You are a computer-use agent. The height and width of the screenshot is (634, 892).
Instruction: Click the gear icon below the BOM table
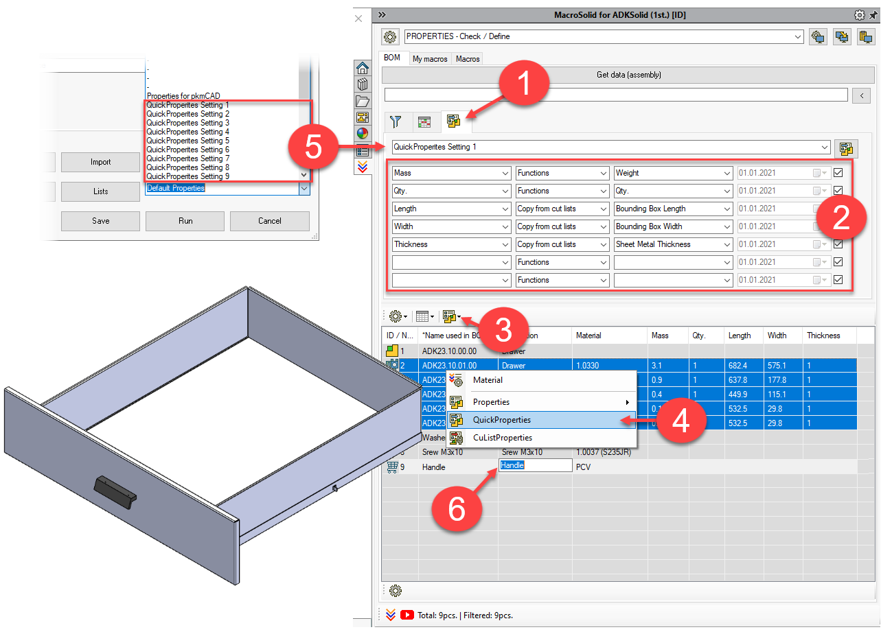point(396,590)
